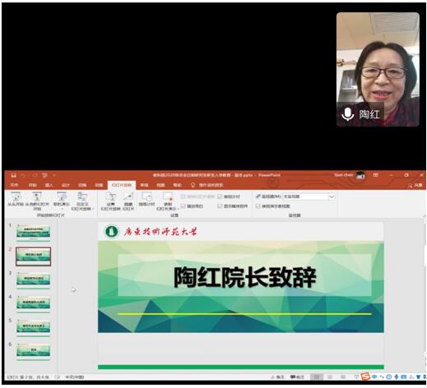Click the Hide Slide icon
This screenshot has height=388, width=427.
coord(128,201)
